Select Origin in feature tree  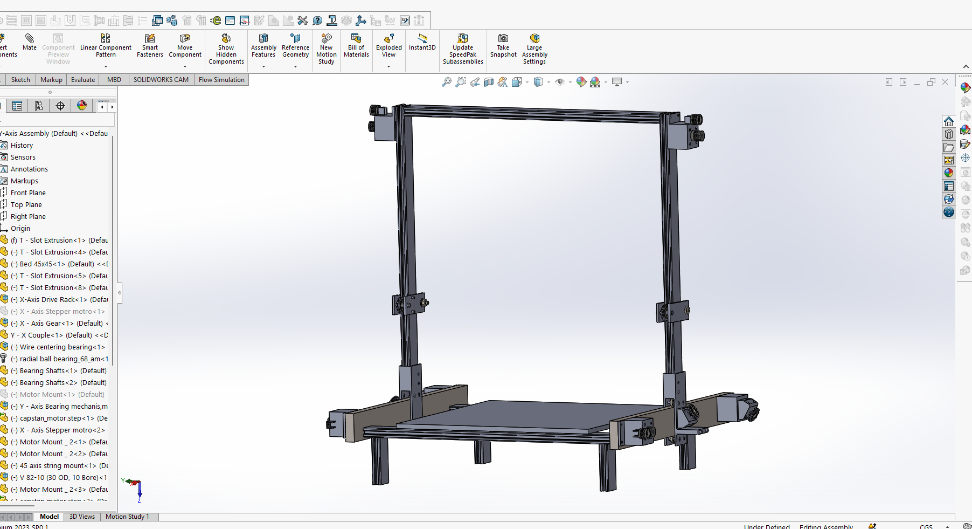point(20,229)
